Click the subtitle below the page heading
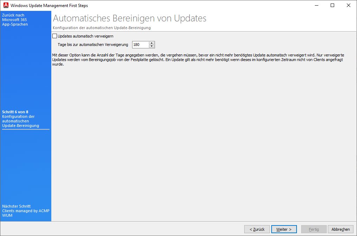The image size is (357, 236). pyautogui.click(x=102, y=28)
